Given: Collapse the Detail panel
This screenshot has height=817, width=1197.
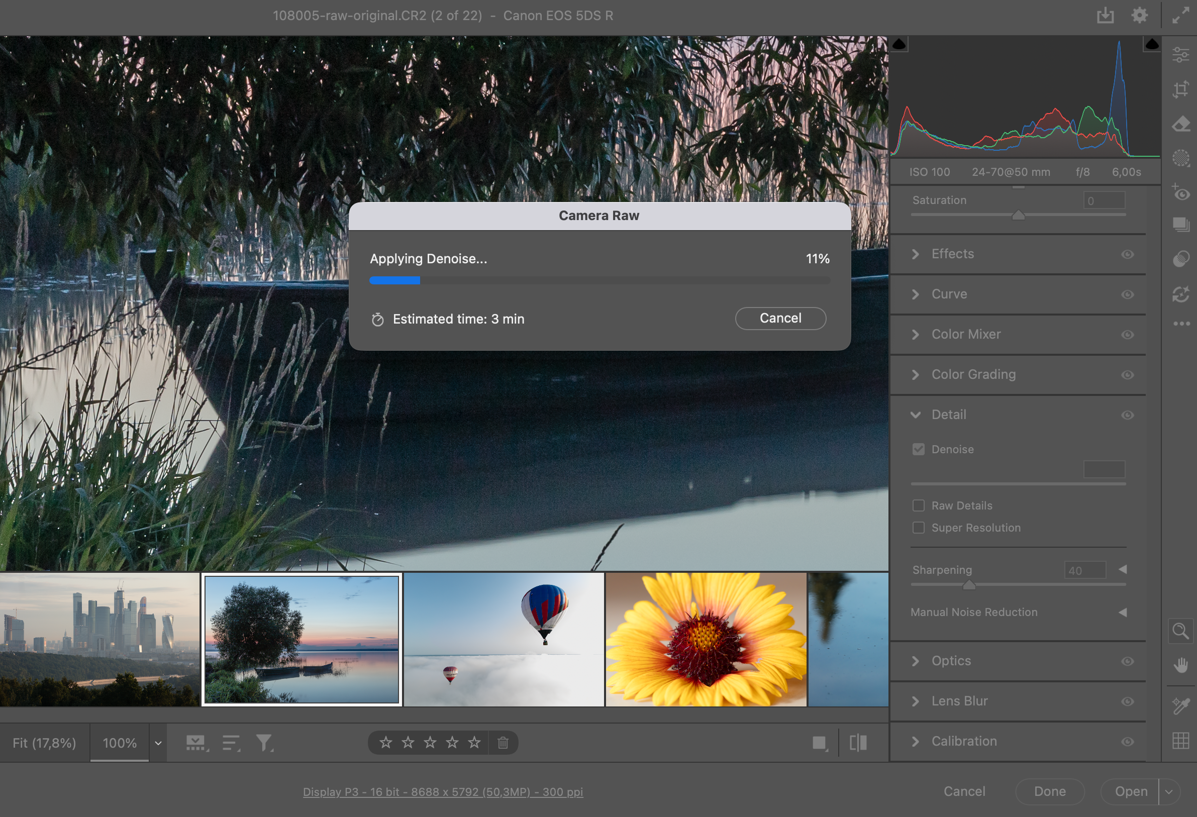Looking at the screenshot, I should click(x=915, y=415).
